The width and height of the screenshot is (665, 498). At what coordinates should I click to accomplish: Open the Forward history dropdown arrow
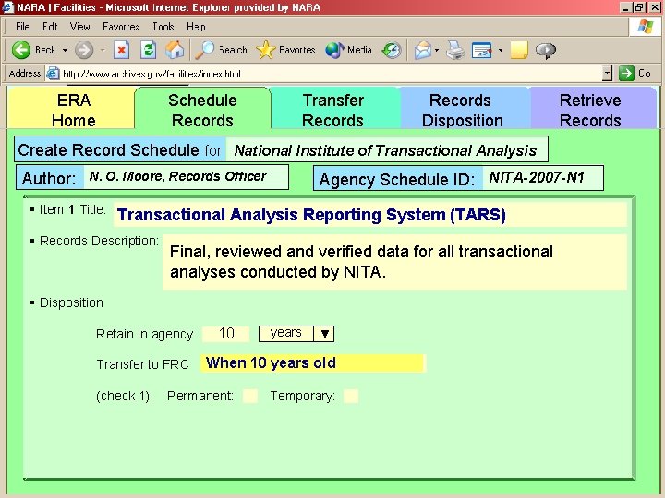pos(103,50)
